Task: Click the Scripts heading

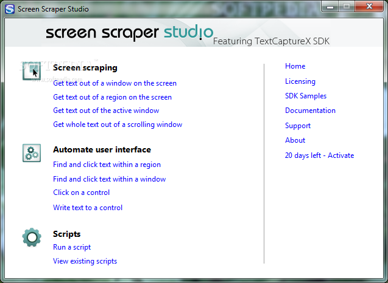Action: (67, 234)
